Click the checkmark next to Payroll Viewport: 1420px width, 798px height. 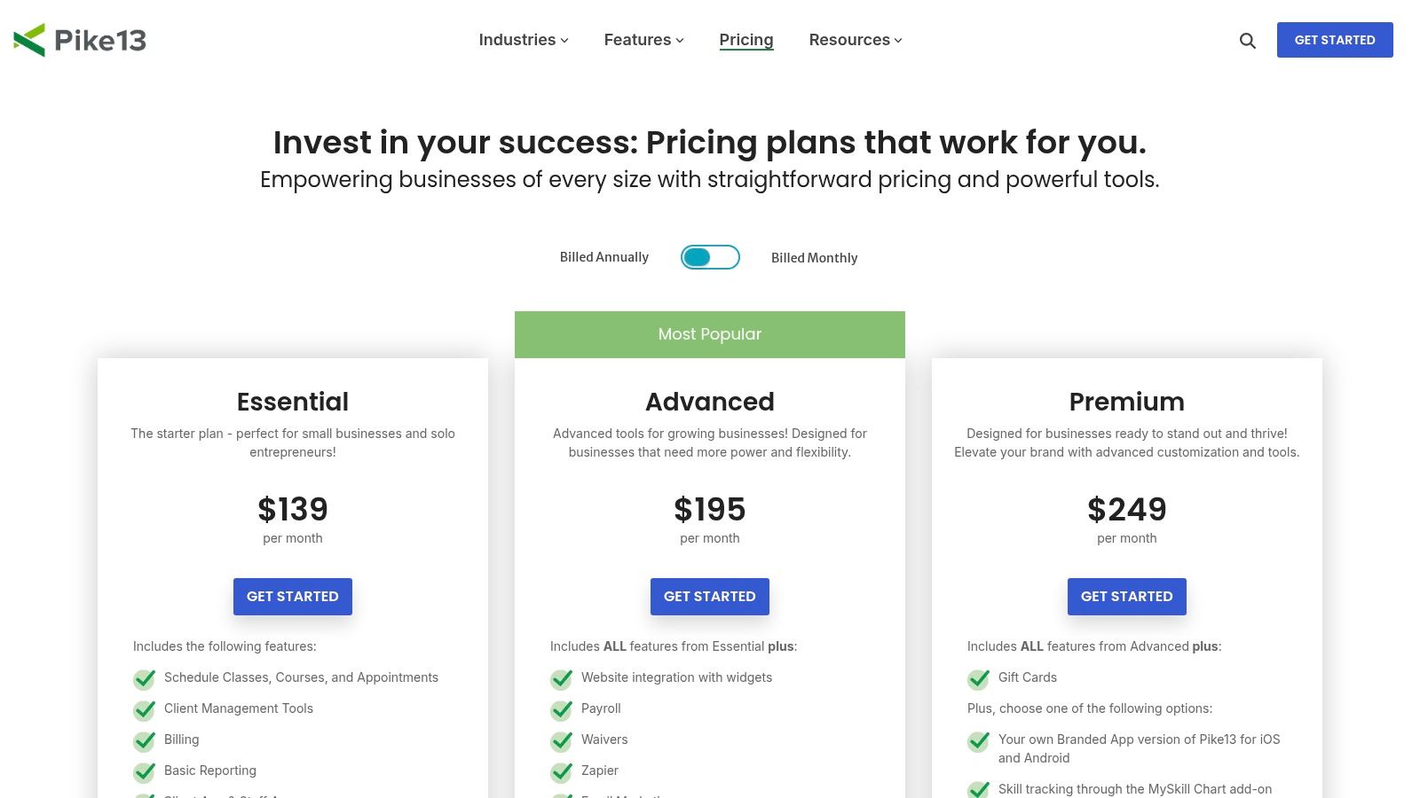561,710
